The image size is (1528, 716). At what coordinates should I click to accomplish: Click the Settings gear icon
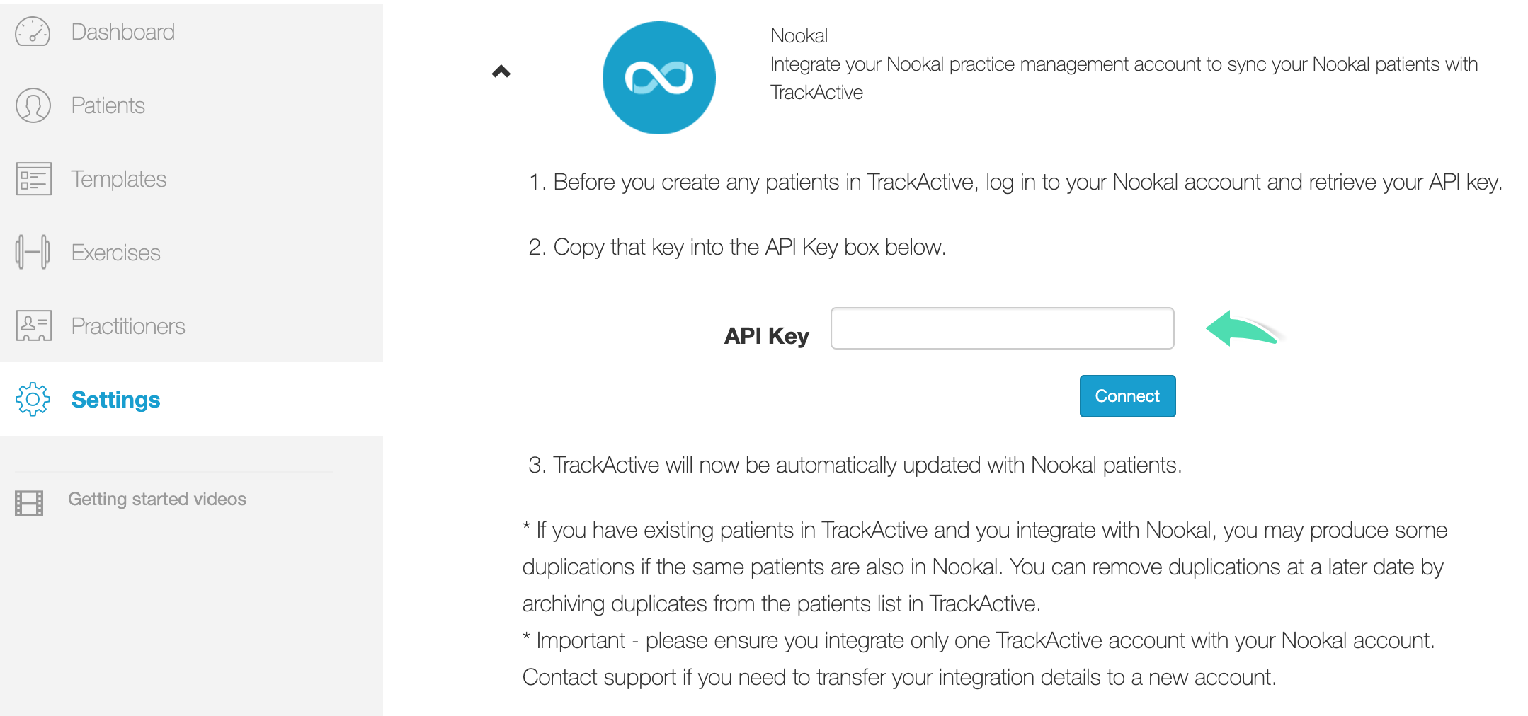point(33,400)
